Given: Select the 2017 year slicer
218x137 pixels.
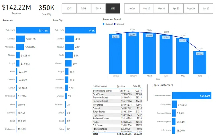Looking at the screenshot, I should click(69, 8).
